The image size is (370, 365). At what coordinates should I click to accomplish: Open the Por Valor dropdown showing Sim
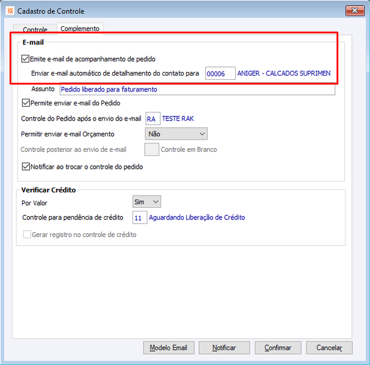pos(147,202)
